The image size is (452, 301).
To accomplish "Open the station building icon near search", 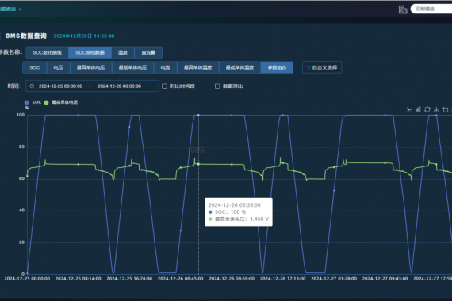I will click(x=403, y=10).
